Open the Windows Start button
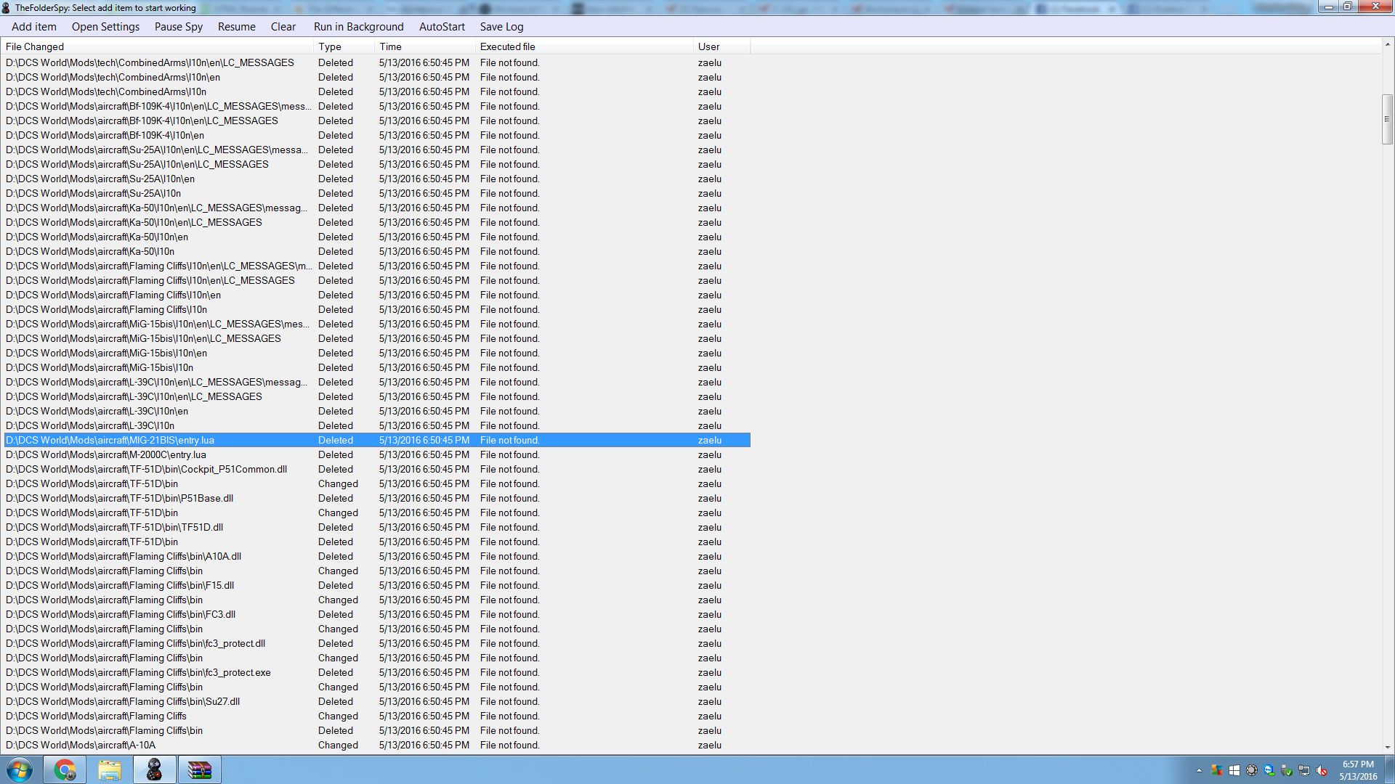Screen dimensions: 1395x784 click(20, 769)
